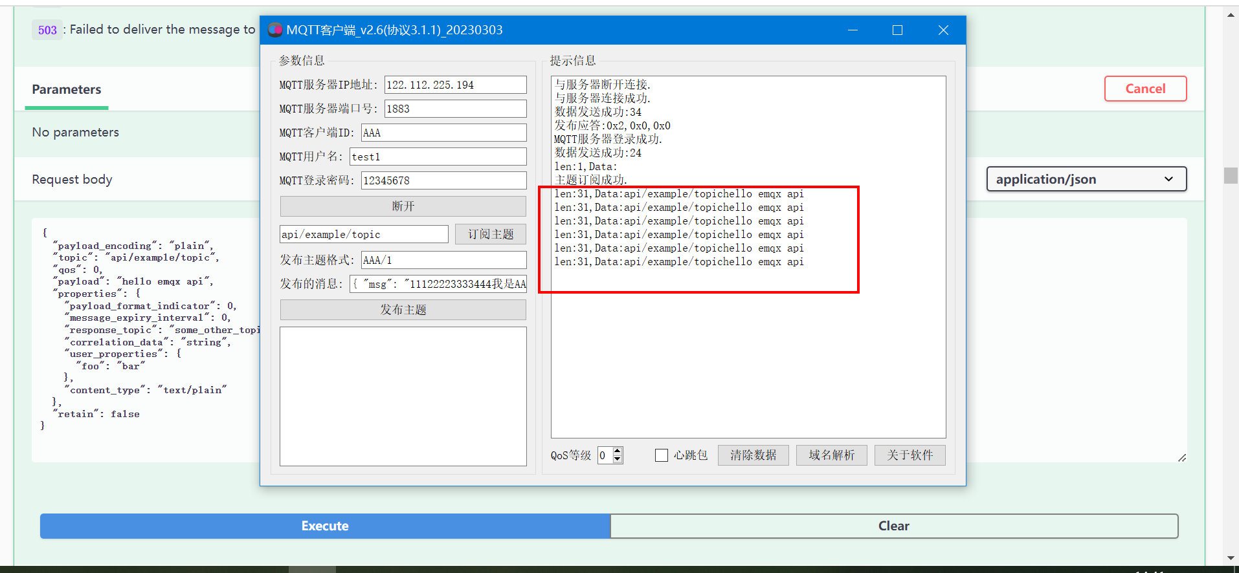Toggle the 心跳包 heartbeat checkbox
The width and height of the screenshot is (1239, 573).
pos(662,455)
